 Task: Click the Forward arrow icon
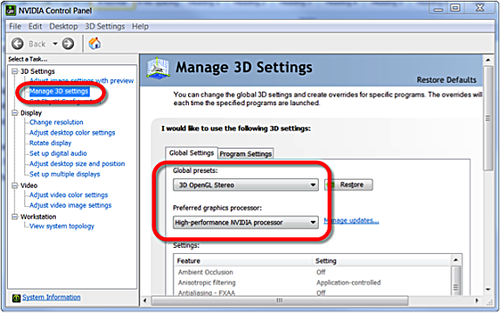[68, 43]
